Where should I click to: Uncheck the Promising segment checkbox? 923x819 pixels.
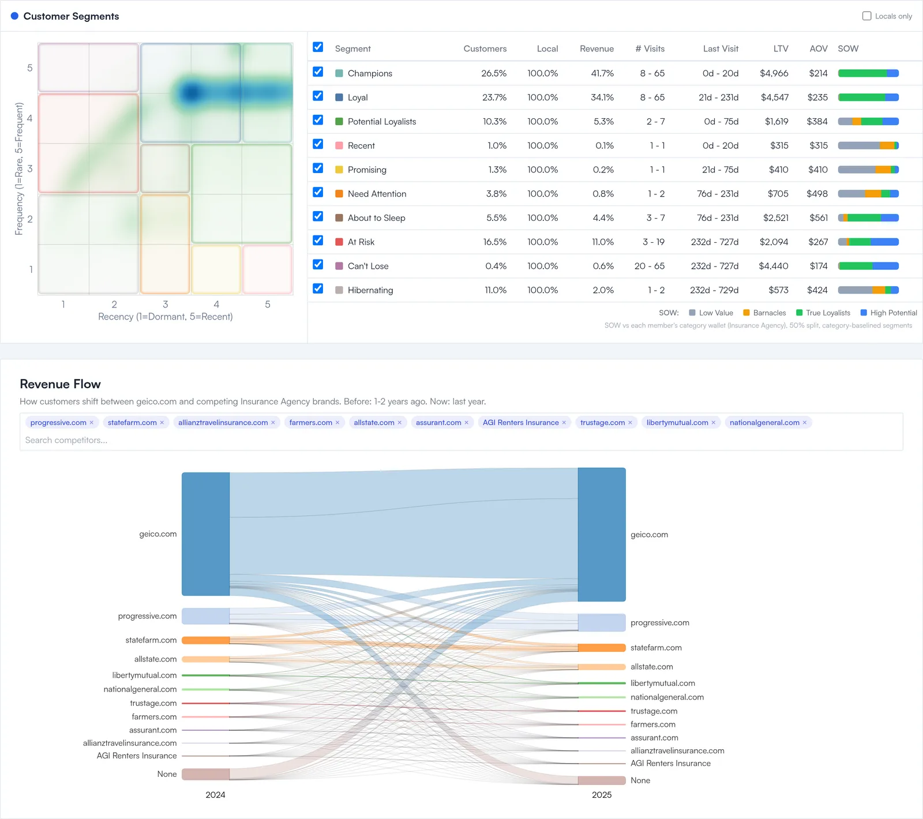point(318,168)
